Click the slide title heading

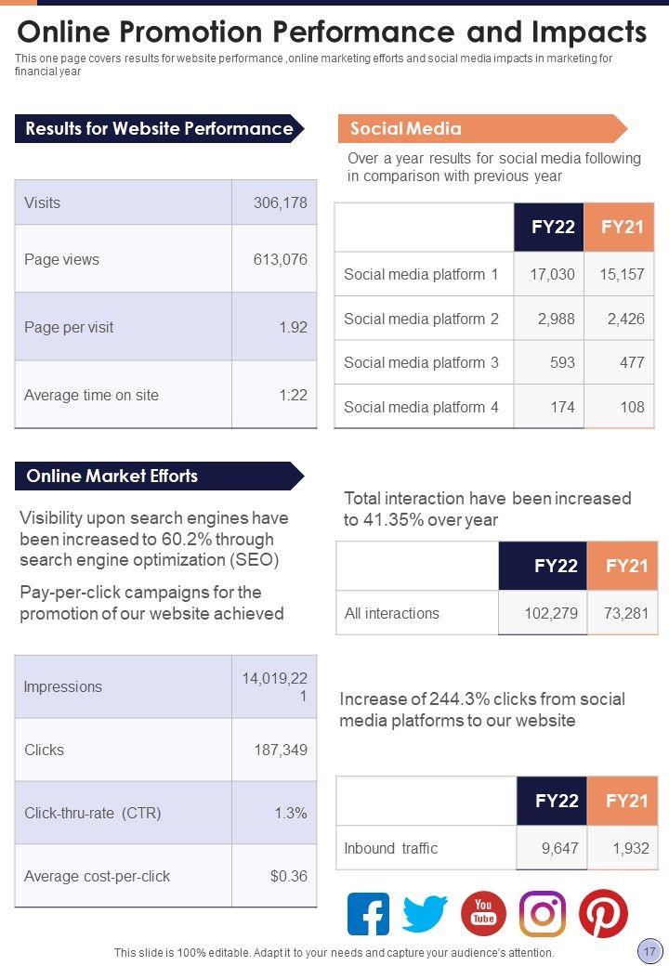pyautogui.click(x=332, y=32)
